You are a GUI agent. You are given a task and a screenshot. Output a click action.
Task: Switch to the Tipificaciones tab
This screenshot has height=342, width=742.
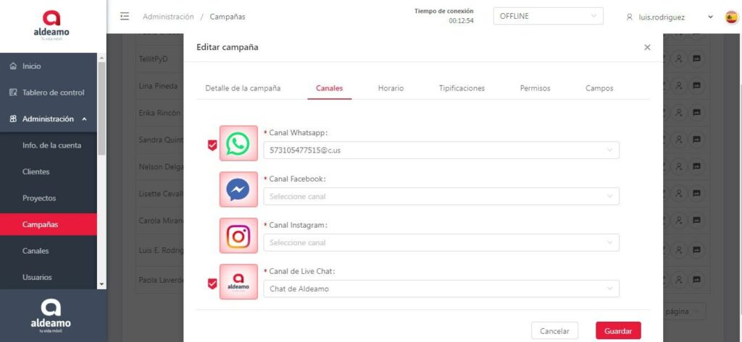(462, 88)
